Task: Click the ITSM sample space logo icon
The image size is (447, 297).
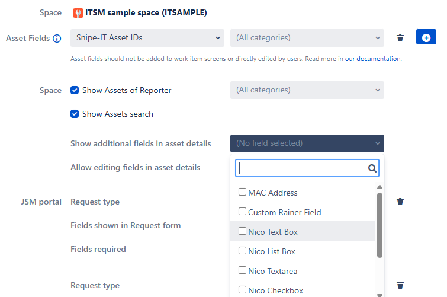Action: pos(78,12)
